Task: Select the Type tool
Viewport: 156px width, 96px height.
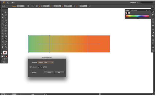Action: coord(6,18)
